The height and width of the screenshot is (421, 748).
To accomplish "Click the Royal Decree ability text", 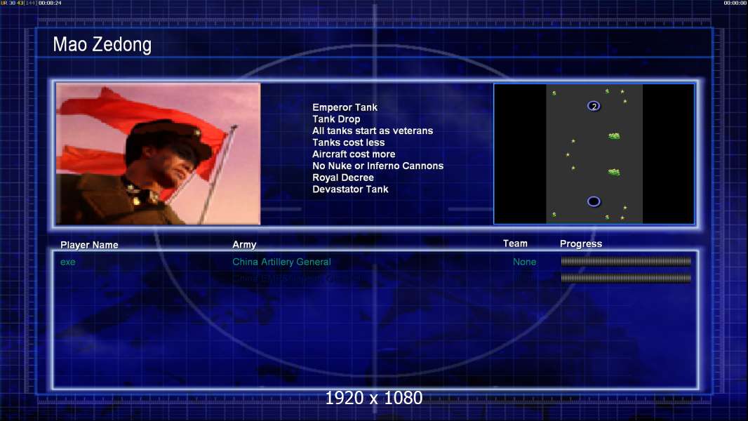I will pos(343,178).
